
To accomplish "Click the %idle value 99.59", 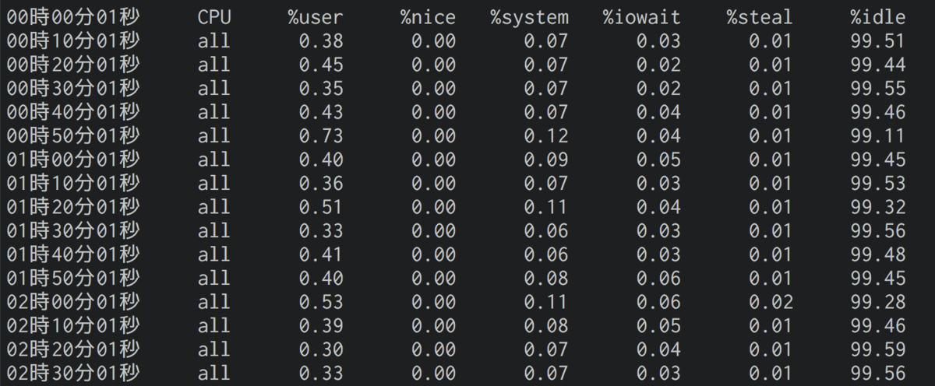I will 878,350.
